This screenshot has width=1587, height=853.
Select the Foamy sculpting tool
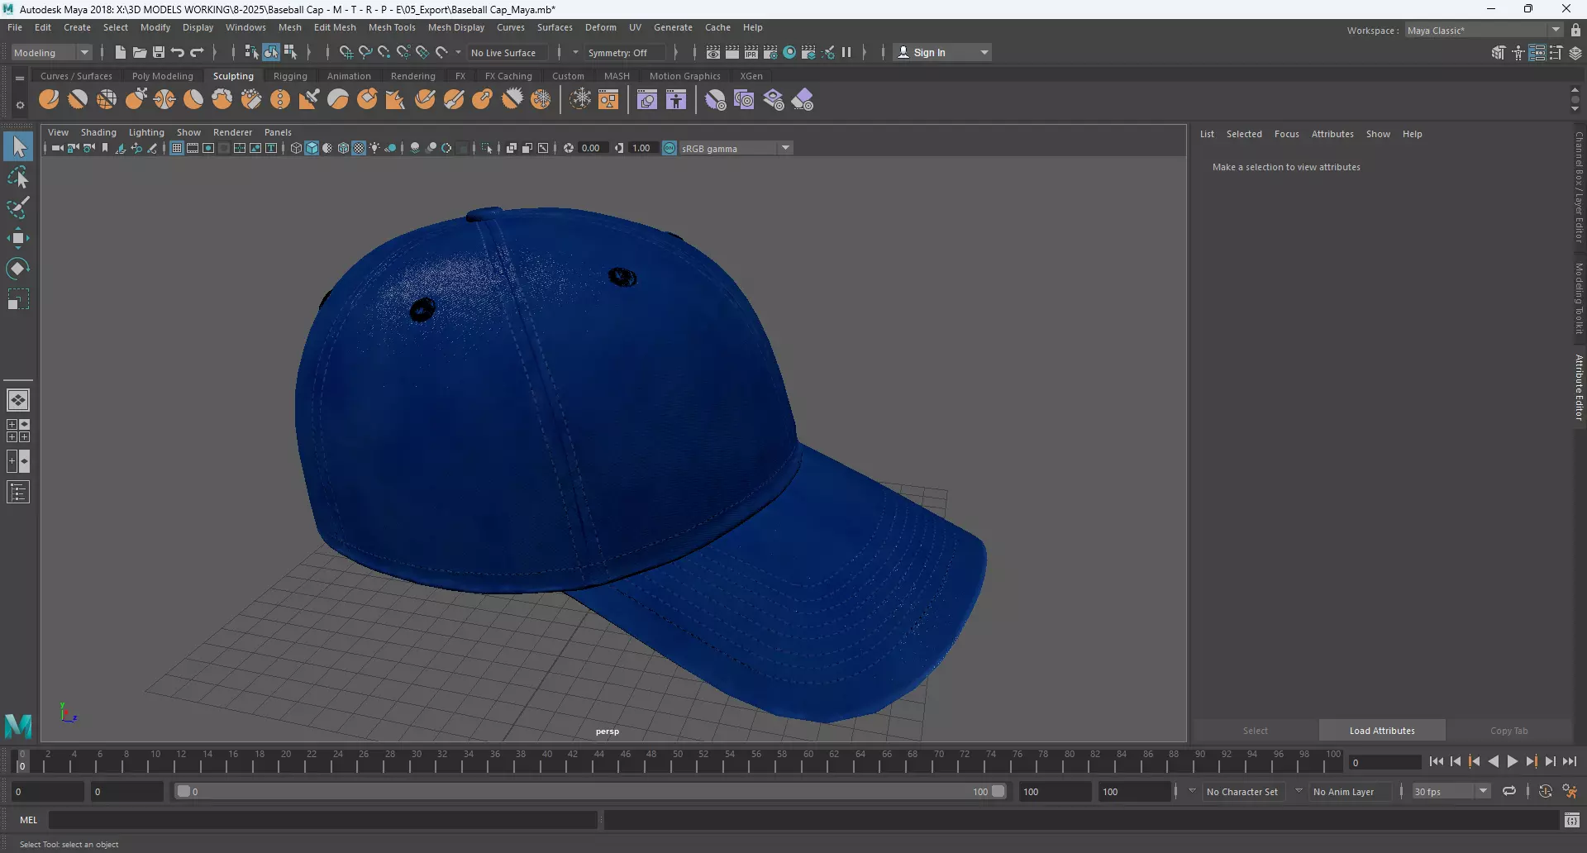point(222,100)
